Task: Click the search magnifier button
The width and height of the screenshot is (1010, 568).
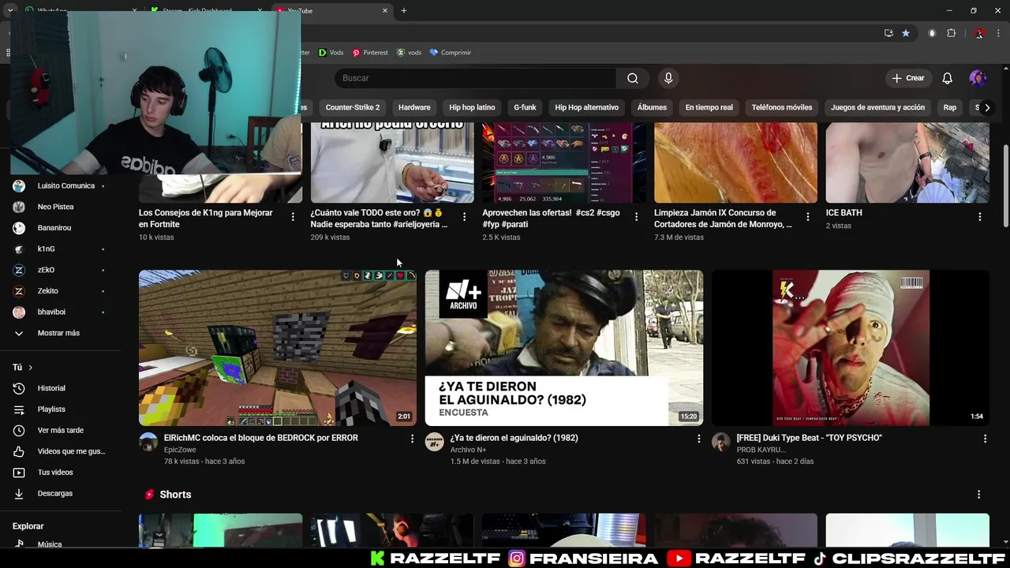Action: [x=633, y=78]
